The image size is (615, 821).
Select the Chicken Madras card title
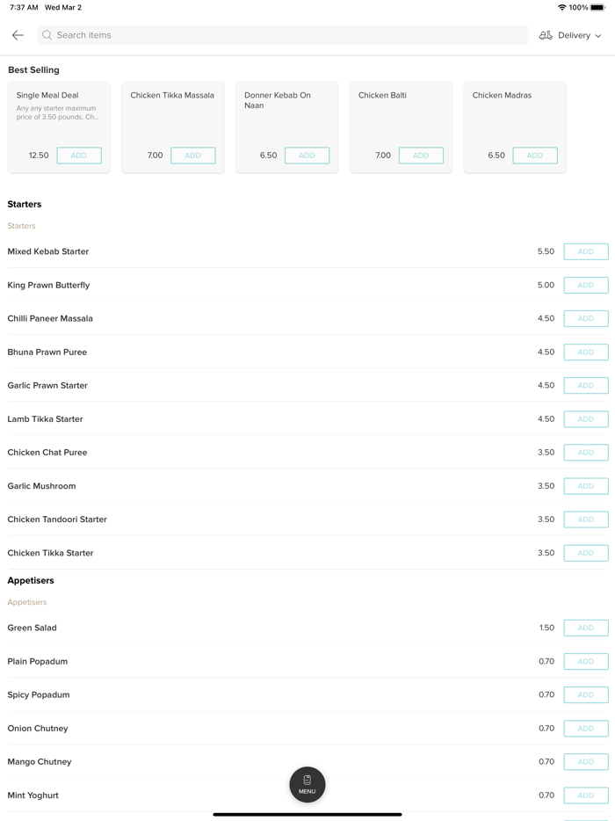tap(502, 95)
